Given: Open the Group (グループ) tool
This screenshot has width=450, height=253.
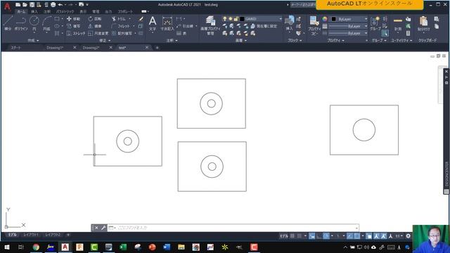Looking at the screenshot, I should (x=375, y=23).
